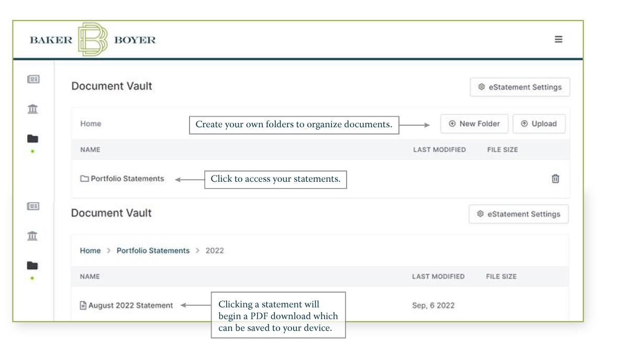Go to Home in lower breadcrumb
The height and width of the screenshot is (364, 622).
click(x=90, y=251)
